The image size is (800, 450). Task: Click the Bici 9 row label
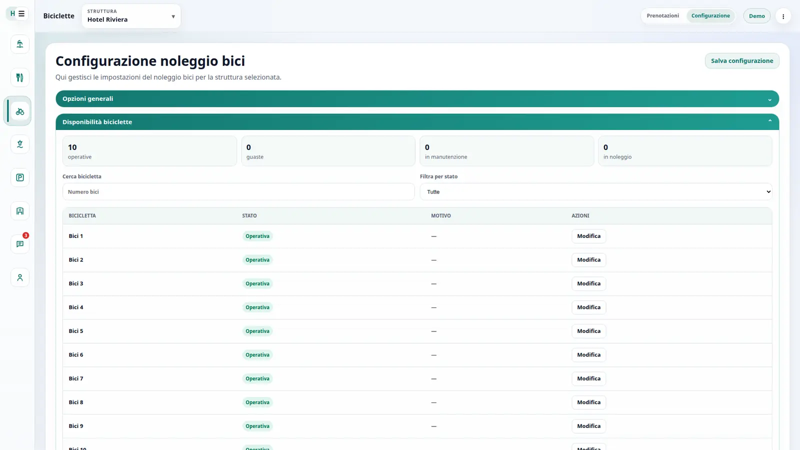tap(76, 426)
